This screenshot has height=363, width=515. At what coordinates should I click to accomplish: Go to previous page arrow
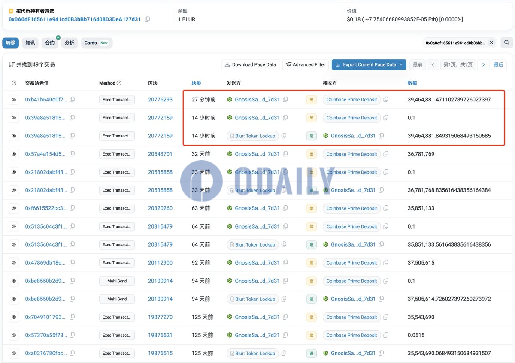coord(433,64)
